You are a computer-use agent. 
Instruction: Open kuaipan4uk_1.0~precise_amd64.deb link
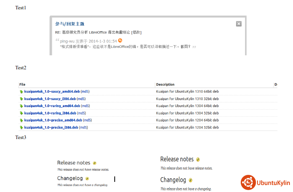coord(53,120)
